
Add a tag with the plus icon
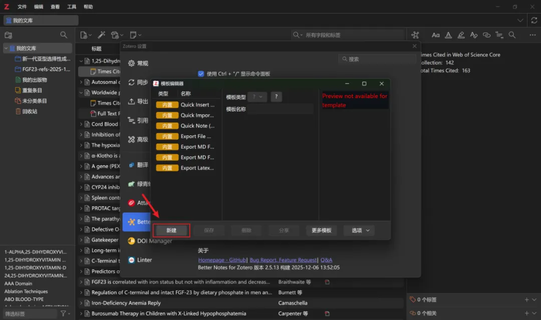pyautogui.click(x=526, y=299)
